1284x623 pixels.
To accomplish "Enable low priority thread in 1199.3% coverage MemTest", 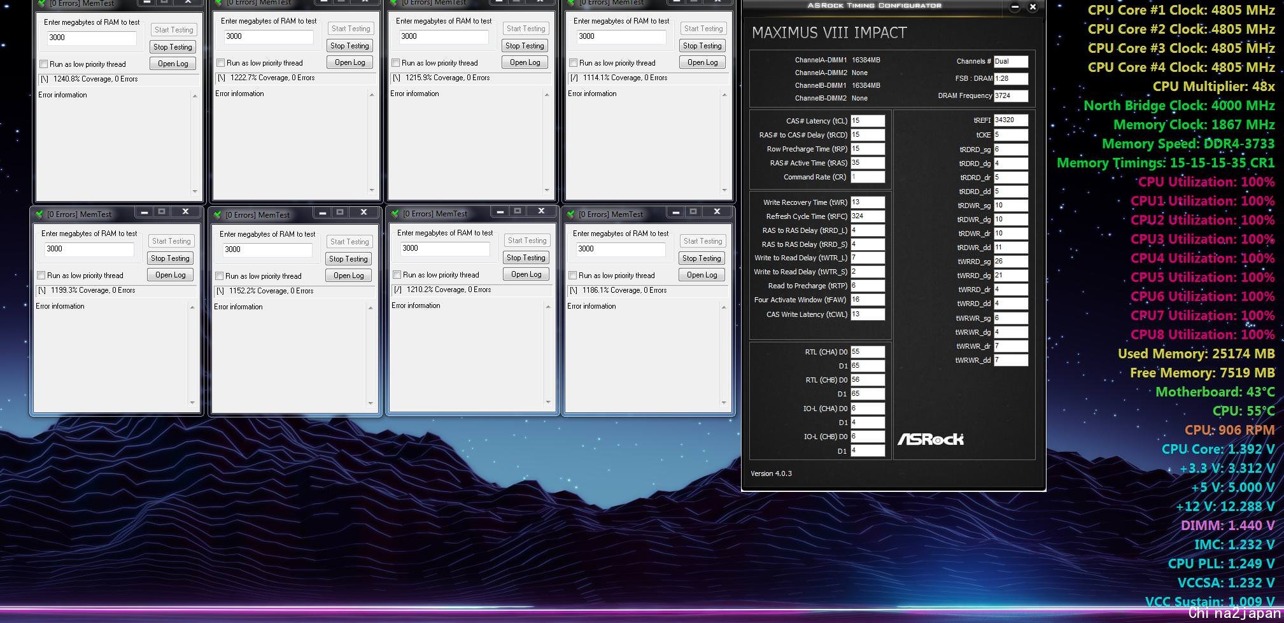I will click(41, 276).
